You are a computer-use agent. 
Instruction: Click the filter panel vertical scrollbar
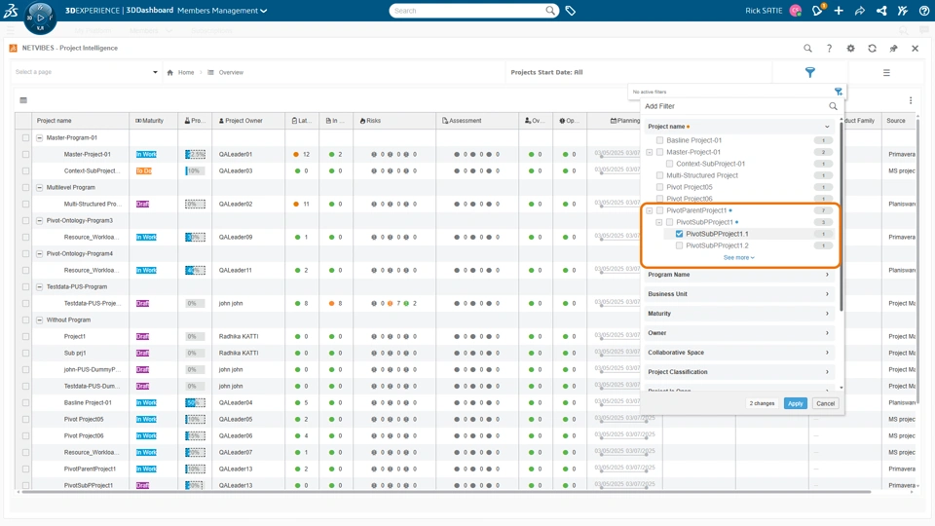(x=841, y=214)
